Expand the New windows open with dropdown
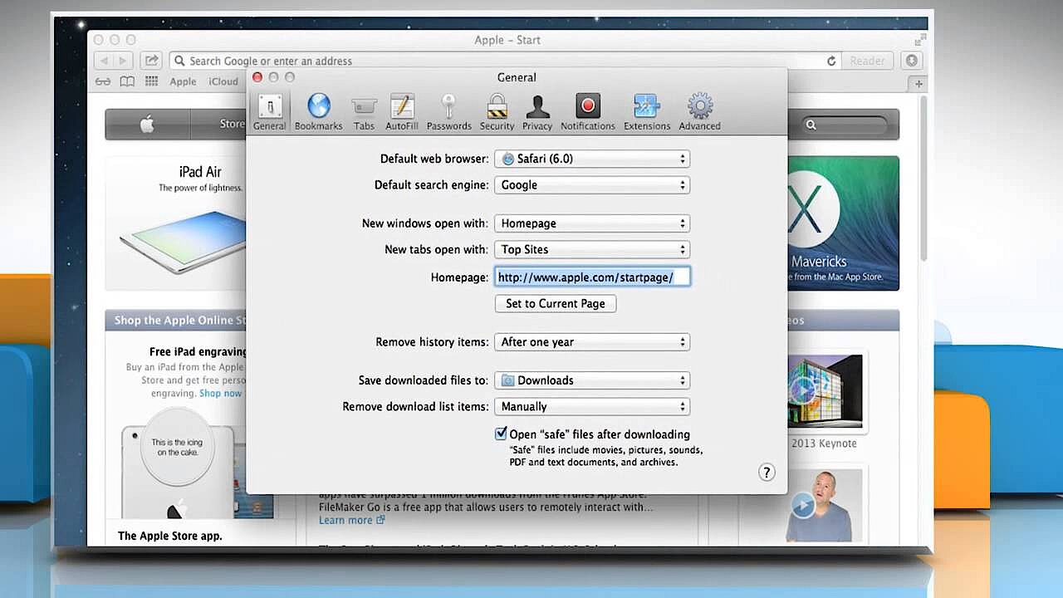 point(592,223)
